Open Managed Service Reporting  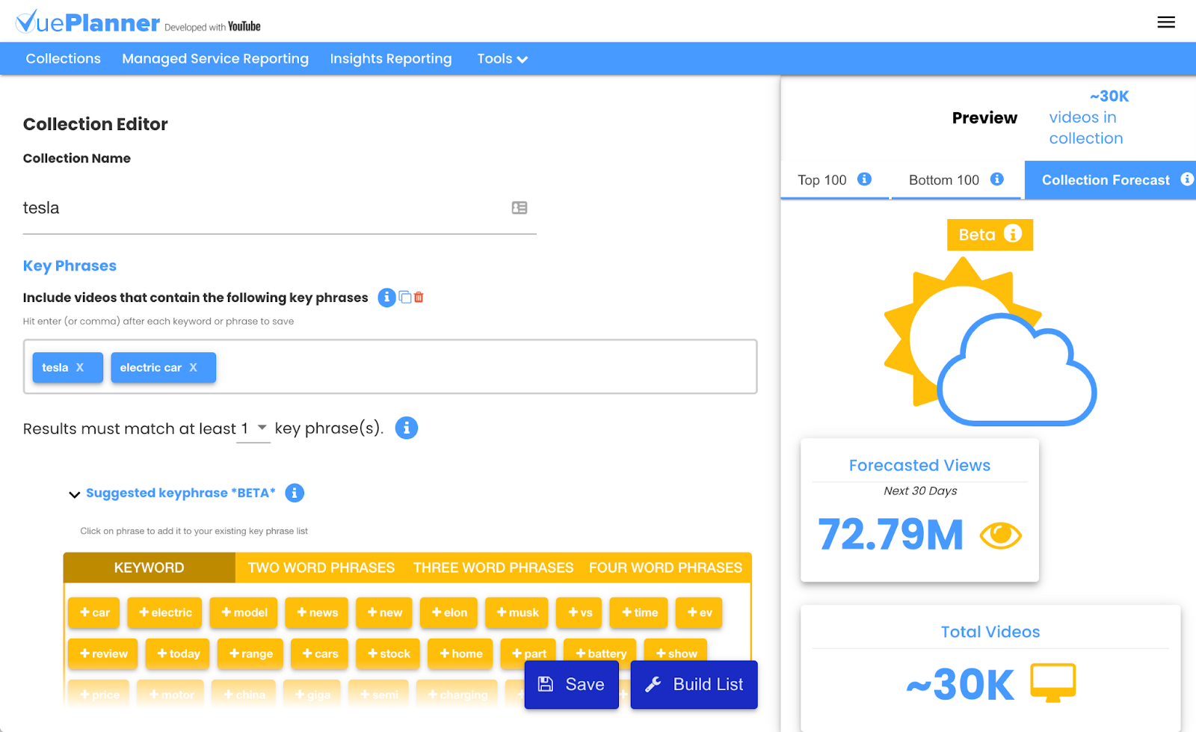click(215, 58)
